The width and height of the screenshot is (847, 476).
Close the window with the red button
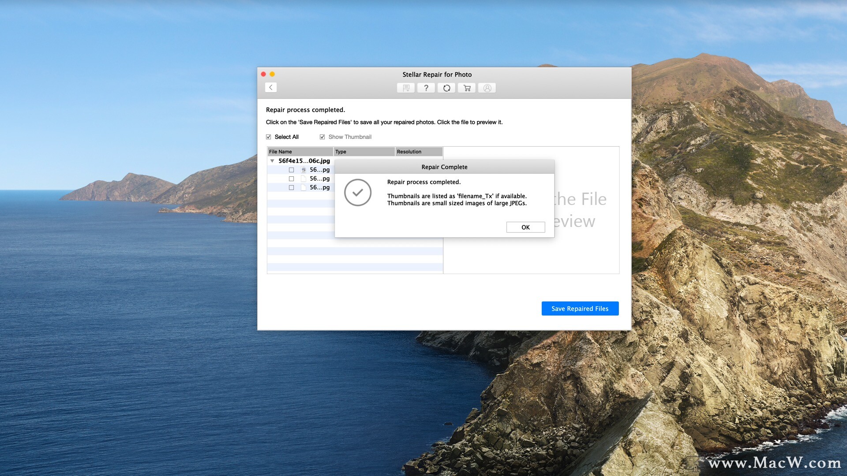point(263,74)
